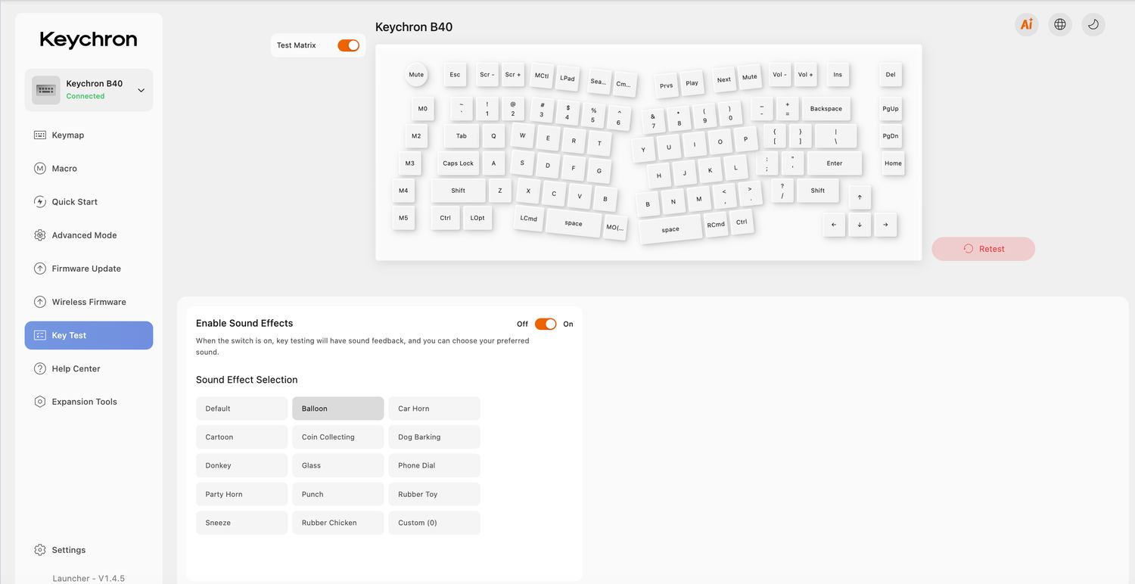This screenshot has width=1135, height=584.
Task: Open Quick Start in the sidebar
Action: point(89,202)
